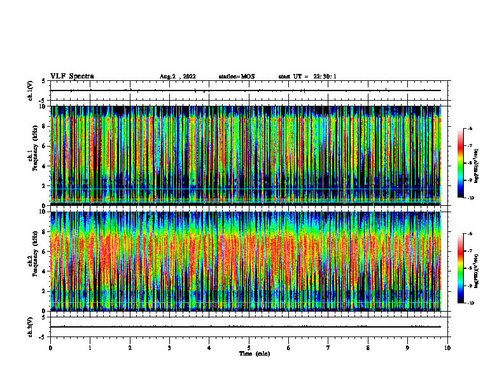Click the "6" tick of ch.1 frequency axis
This screenshot has width=504, height=390.
45,146
